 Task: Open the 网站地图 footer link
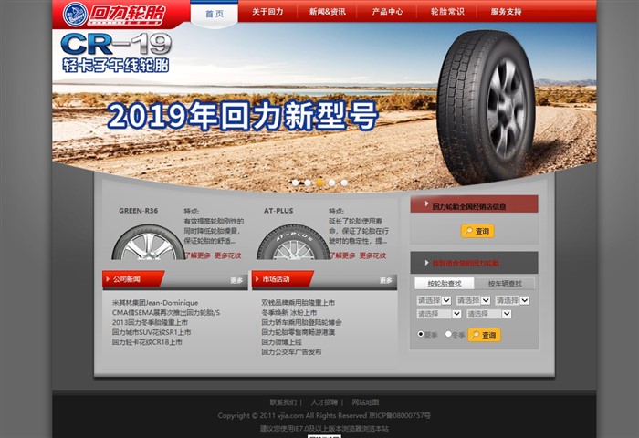click(365, 402)
